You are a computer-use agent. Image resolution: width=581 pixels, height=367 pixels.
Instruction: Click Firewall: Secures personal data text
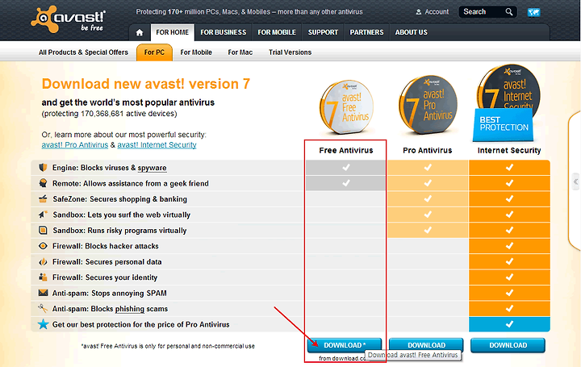(x=107, y=262)
